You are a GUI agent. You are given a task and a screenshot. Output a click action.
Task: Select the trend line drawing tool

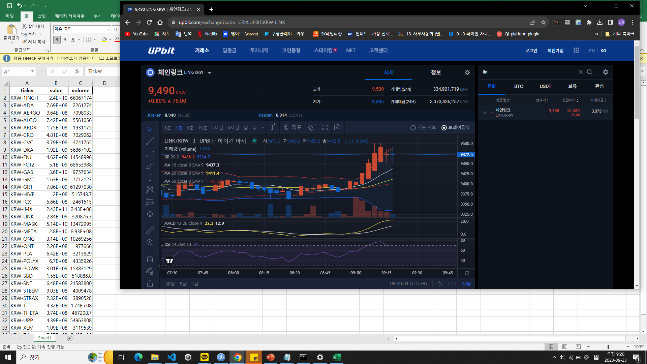pyautogui.click(x=150, y=141)
